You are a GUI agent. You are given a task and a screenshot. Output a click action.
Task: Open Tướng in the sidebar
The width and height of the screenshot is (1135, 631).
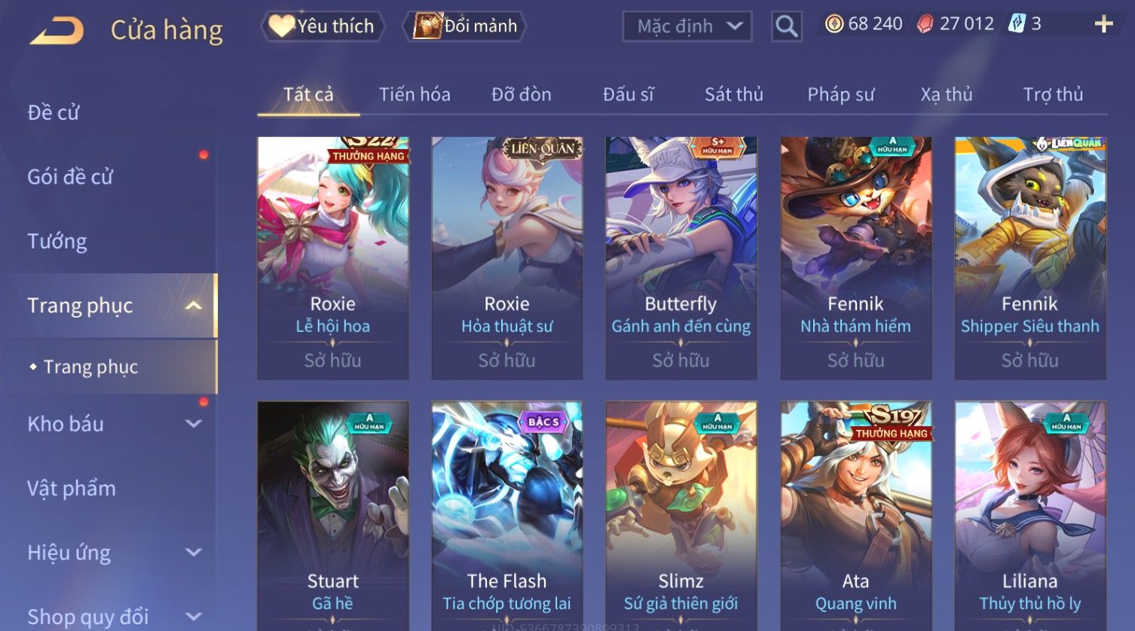(x=57, y=241)
